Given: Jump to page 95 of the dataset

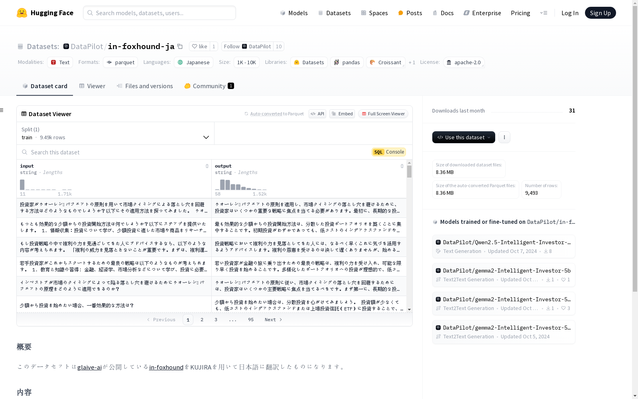Looking at the screenshot, I should point(251,320).
